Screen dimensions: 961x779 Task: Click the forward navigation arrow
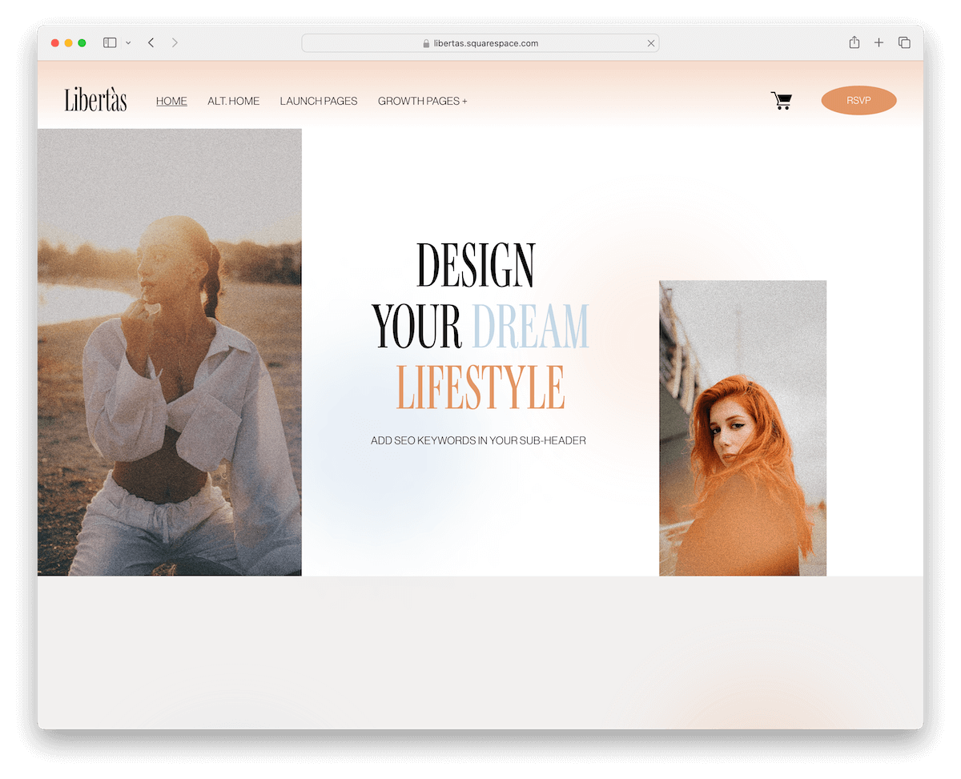pyautogui.click(x=175, y=42)
